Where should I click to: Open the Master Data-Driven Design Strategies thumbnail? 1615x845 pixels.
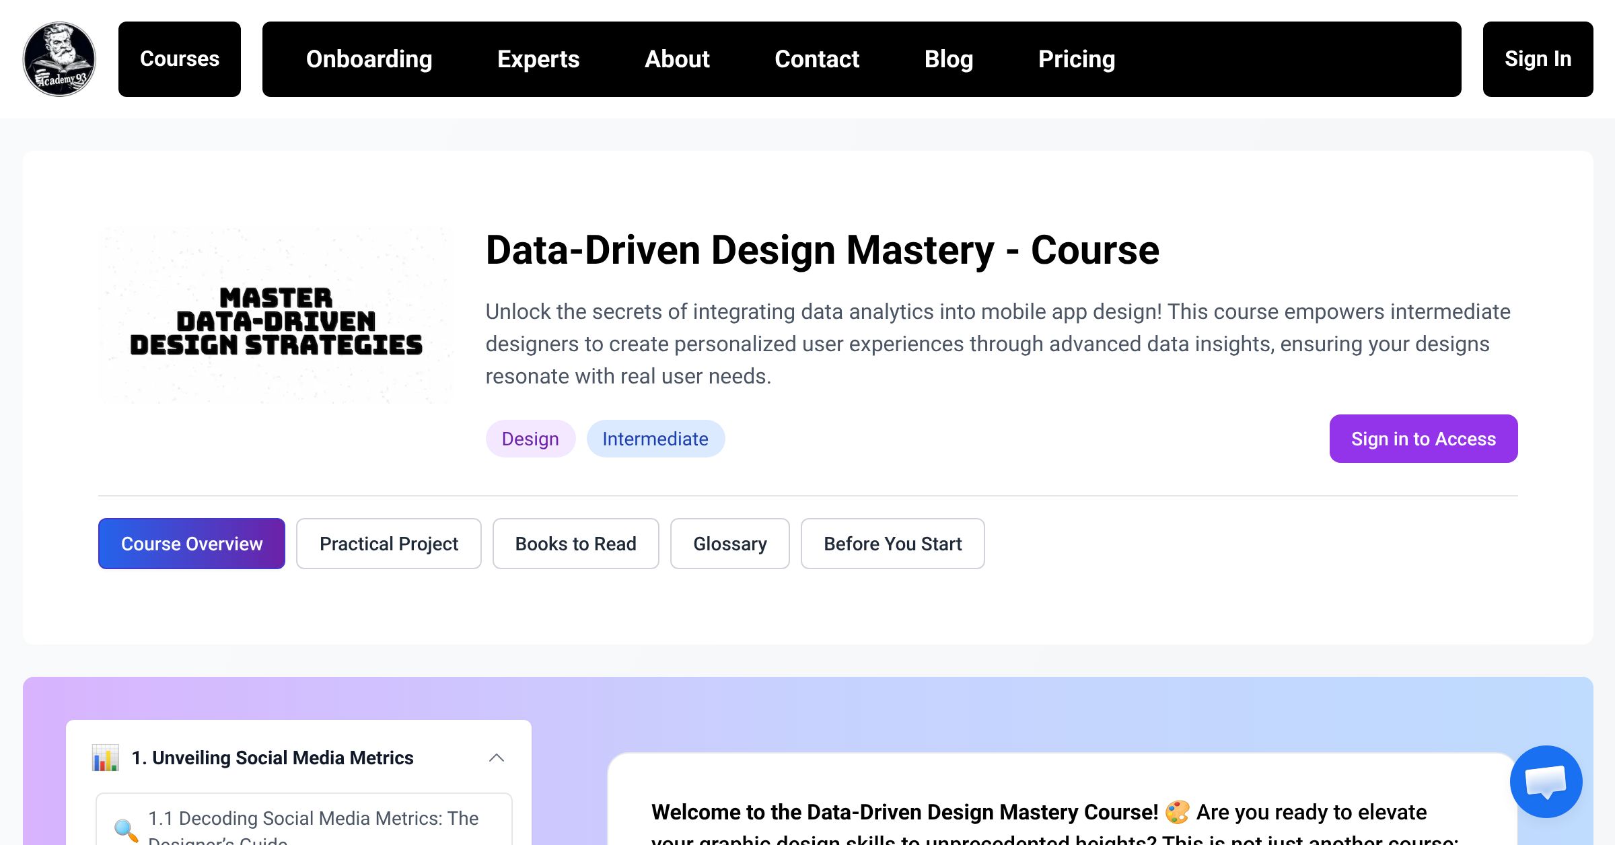pos(276,316)
